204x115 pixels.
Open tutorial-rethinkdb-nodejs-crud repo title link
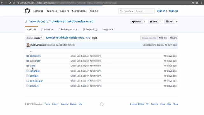[72, 21]
